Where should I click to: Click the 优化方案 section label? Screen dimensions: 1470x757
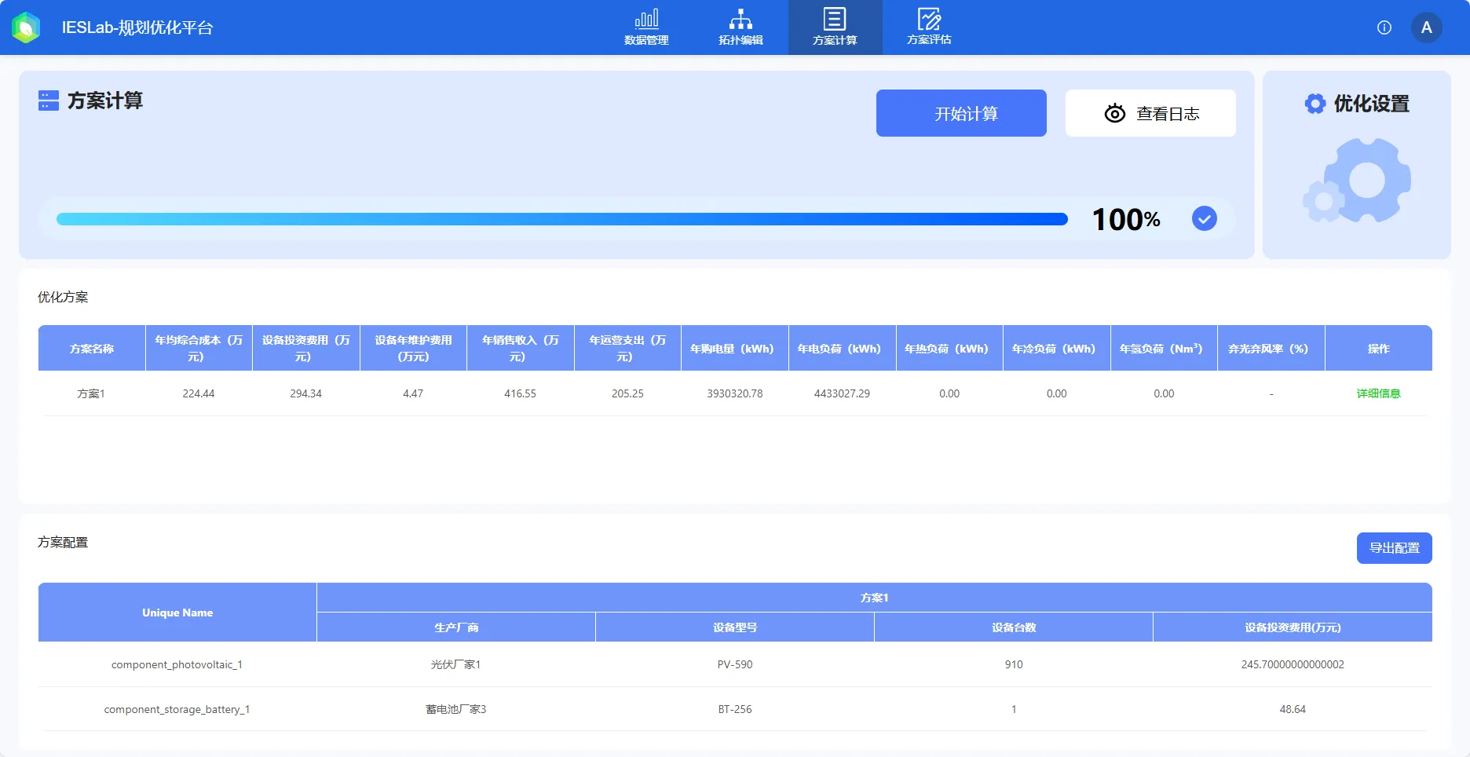63,297
